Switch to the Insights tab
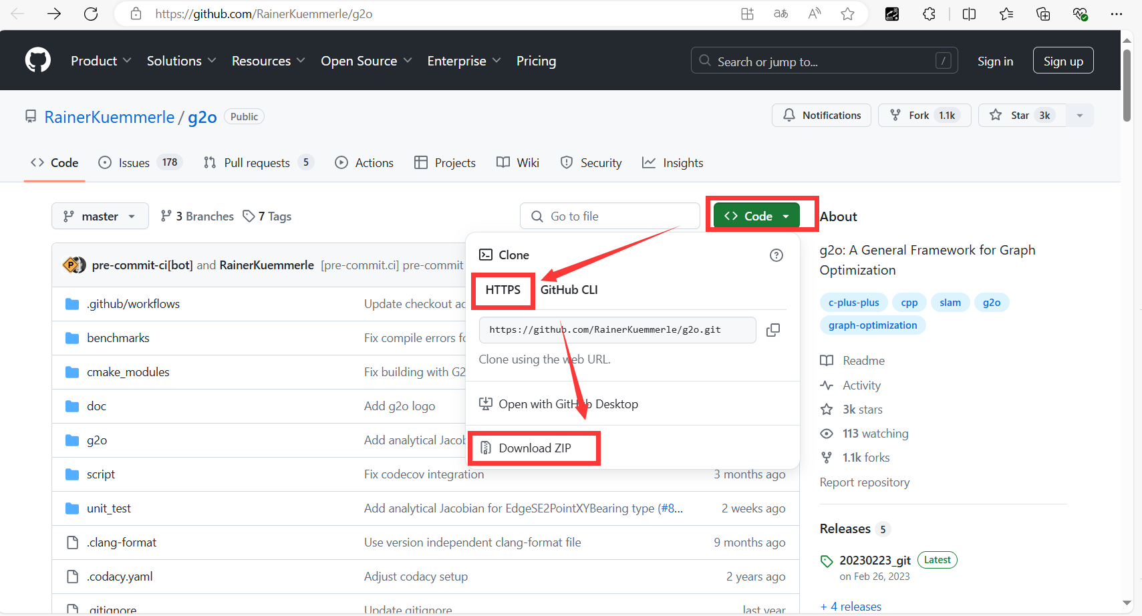This screenshot has width=1142, height=616. (672, 162)
